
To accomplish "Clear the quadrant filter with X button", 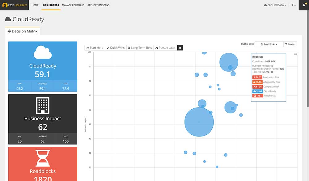I will (x=180, y=48).
